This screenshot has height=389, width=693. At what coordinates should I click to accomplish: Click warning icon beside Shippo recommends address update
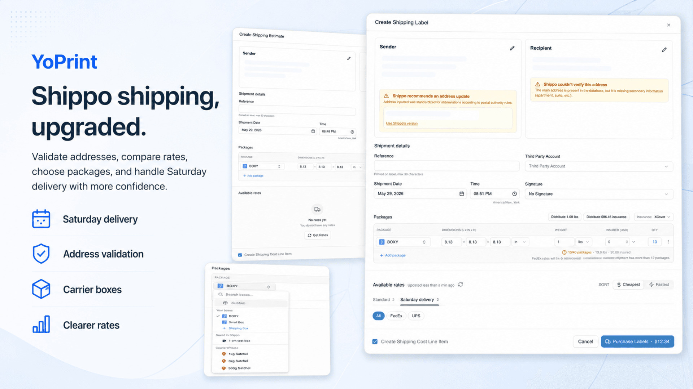click(x=386, y=96)
